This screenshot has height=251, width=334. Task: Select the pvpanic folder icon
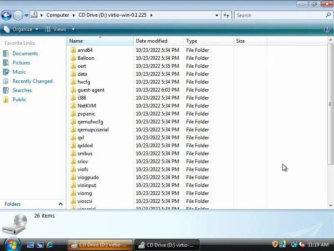tap(73, 113)
